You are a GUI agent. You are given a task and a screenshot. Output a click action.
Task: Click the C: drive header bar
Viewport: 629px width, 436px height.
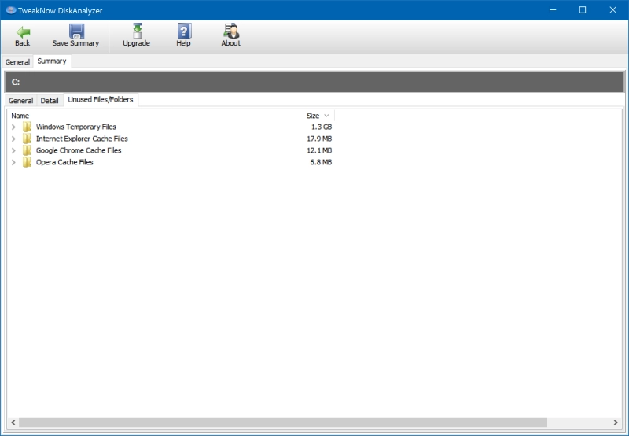click(314, 83)
